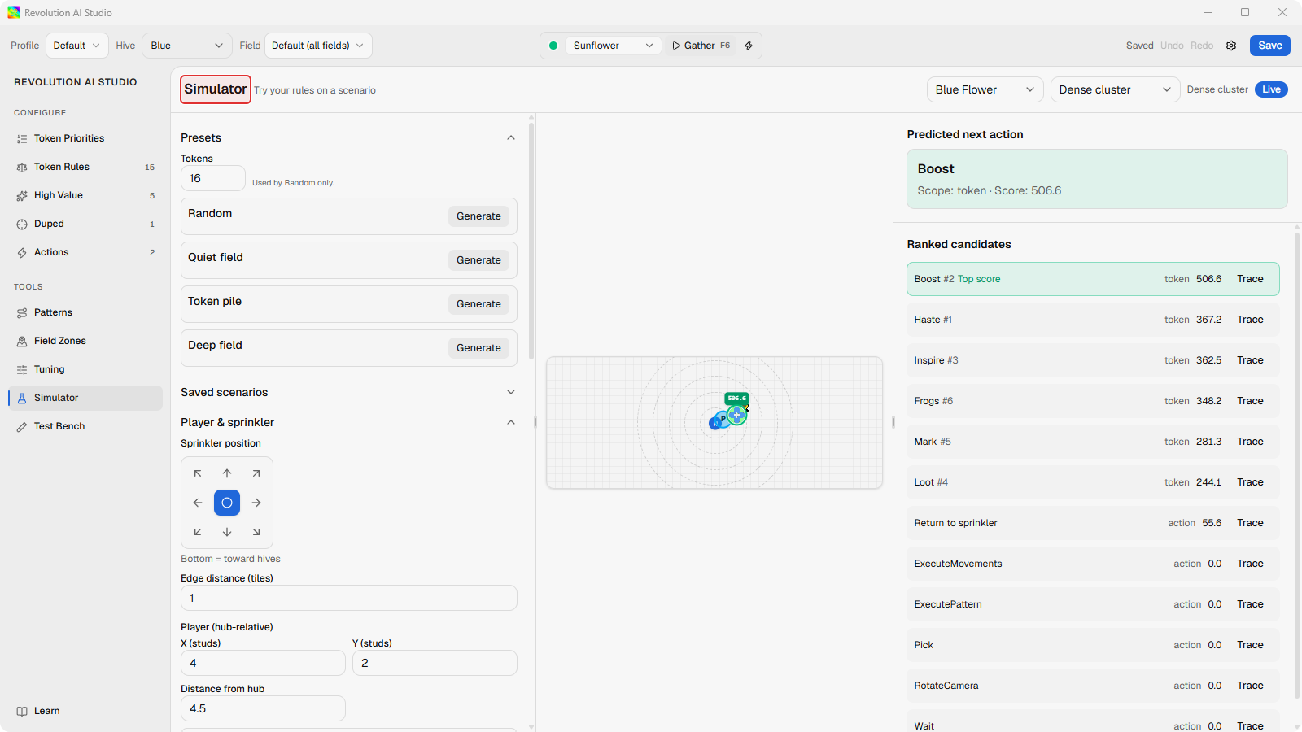Open the Field Default (all fields) dropdown
The image size is (1302, 732).
tap(318, 46)
